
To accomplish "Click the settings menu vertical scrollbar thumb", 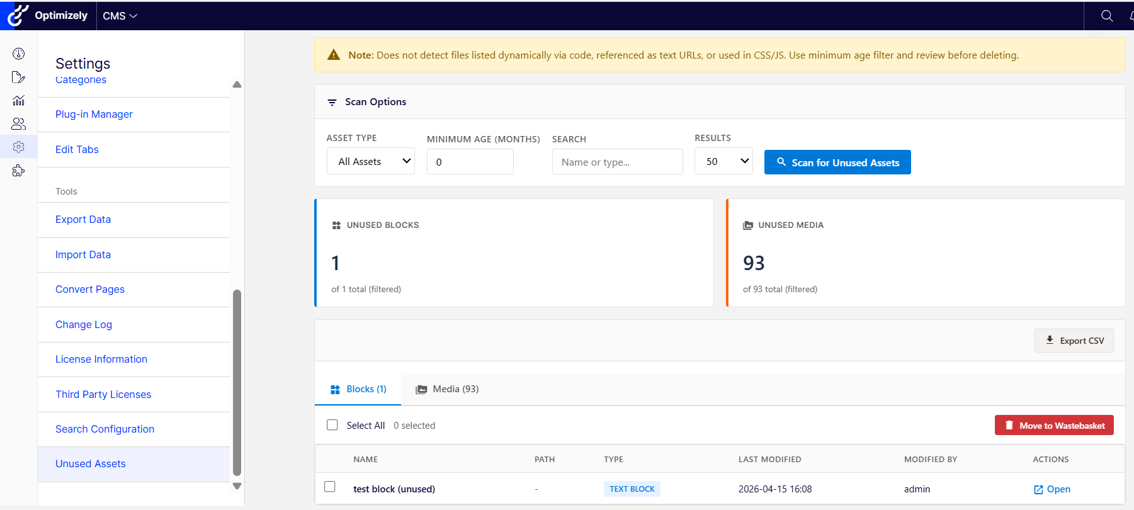I will tap(237, 382).
